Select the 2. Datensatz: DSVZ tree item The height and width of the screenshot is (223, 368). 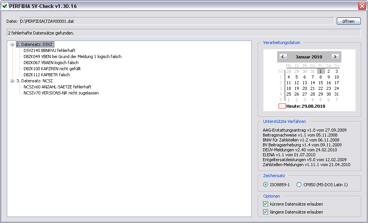[x=35, y=44]
